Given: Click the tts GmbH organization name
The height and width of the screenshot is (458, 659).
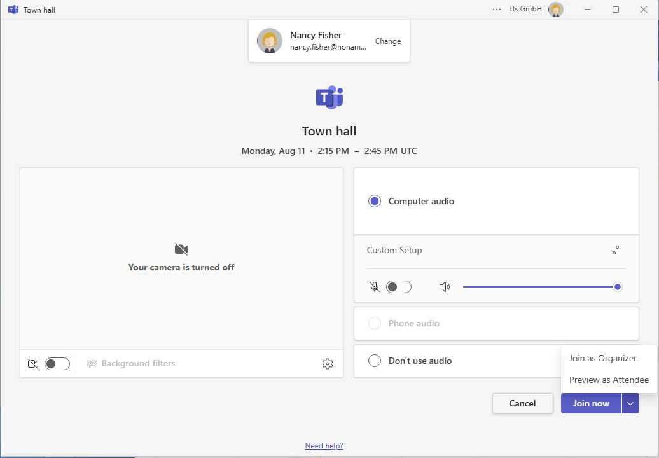Looking at the screenshot, I should [x=525, y=9].
